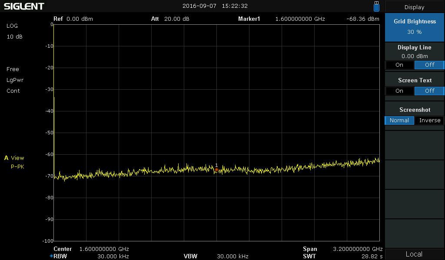
Task: Click the VBW 30.000 kHz value
Action: click(x=232, y=257)
